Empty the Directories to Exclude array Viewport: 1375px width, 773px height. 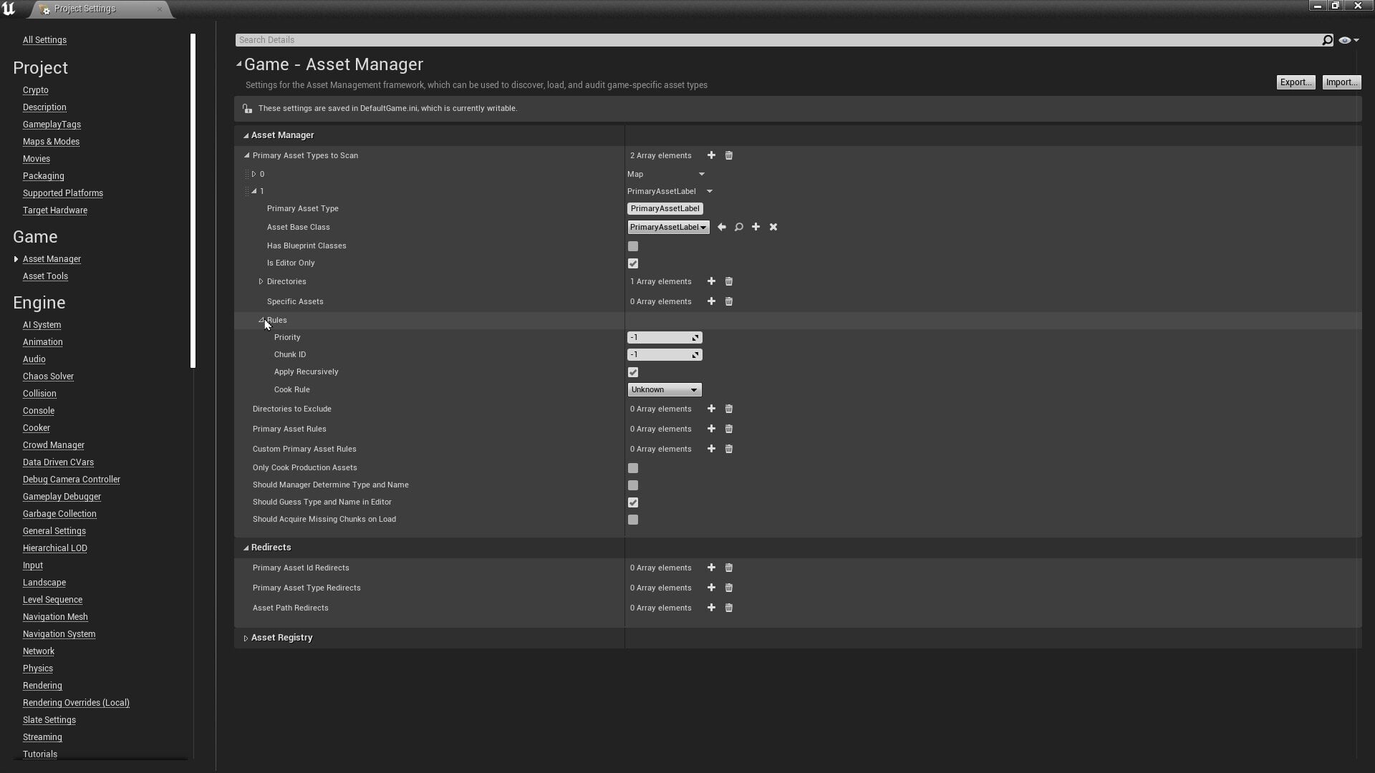point(729,409)
